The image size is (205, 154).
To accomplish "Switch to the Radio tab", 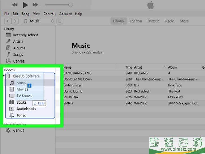I will point(170,21).
